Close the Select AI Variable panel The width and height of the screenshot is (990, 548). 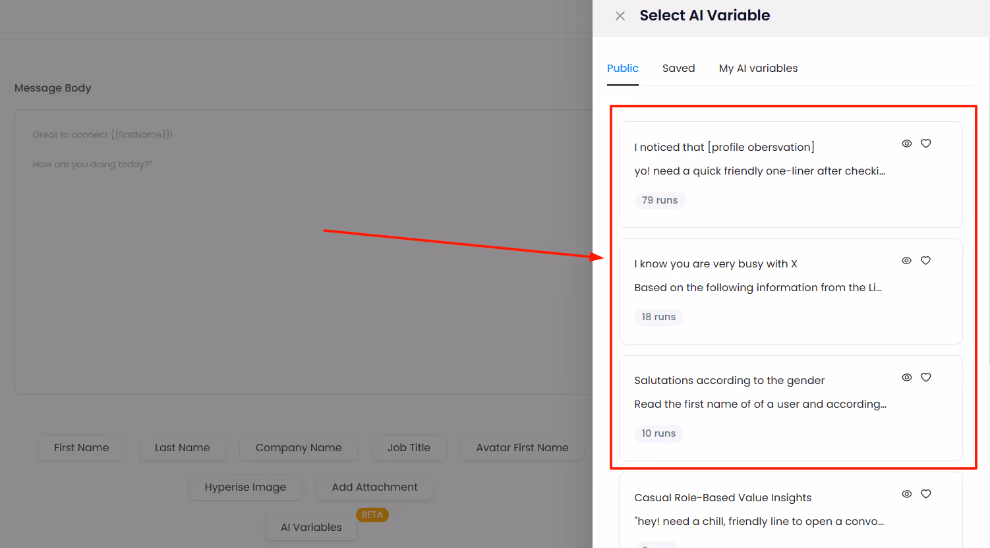620,15
